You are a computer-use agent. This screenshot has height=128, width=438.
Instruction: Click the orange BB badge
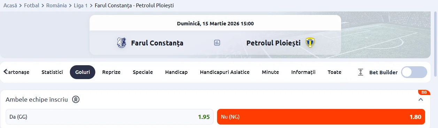424,92
